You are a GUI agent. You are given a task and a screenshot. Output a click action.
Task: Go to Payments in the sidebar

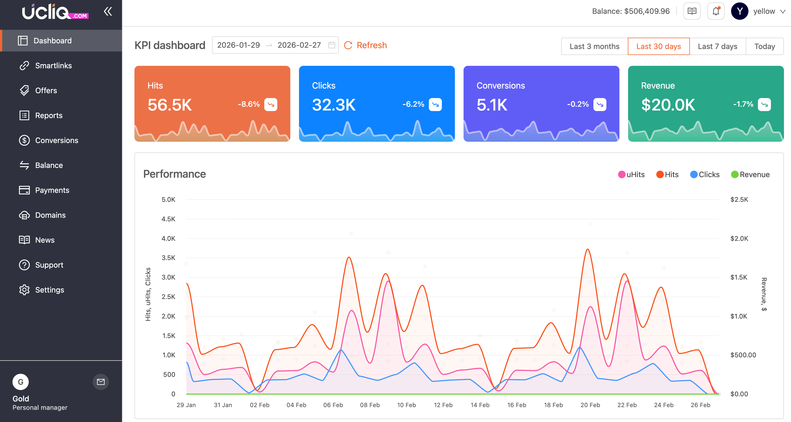(x=52, y=190)
